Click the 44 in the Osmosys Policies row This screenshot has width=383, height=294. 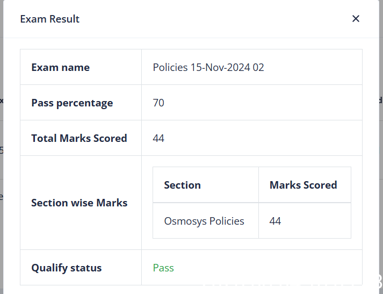pyautogui.click(x=276, y=221)
